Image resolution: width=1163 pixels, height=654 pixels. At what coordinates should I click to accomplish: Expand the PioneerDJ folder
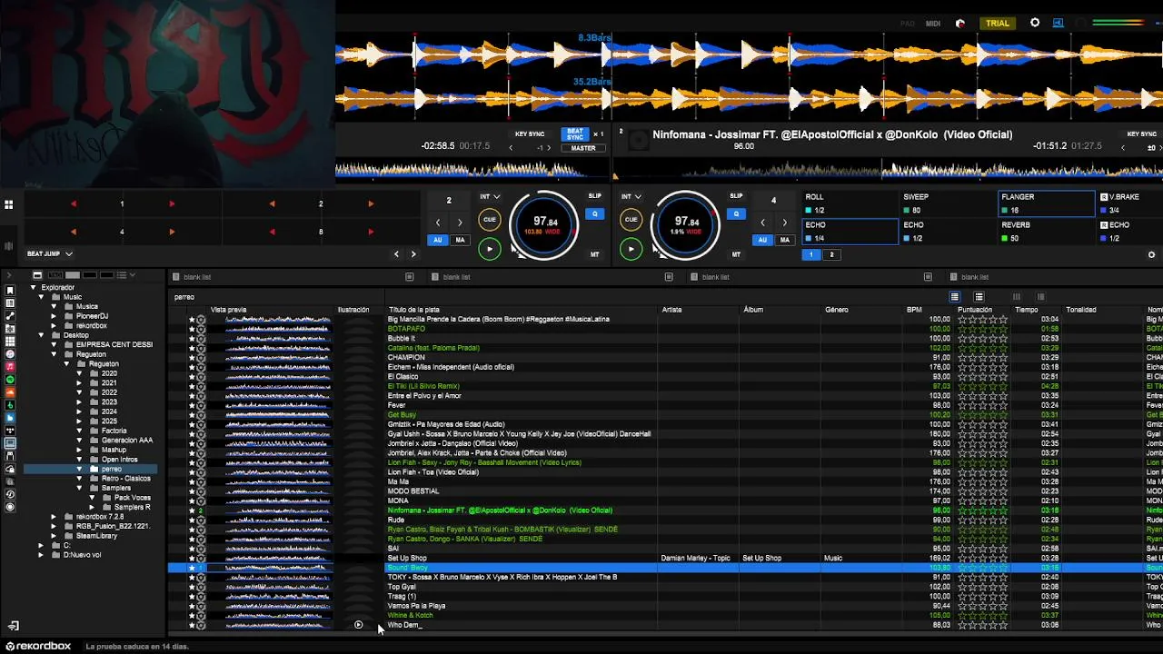(54, 316)
